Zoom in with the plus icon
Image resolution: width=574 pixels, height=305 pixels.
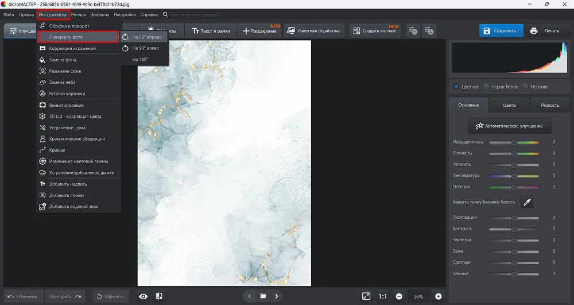coord(439,296)
